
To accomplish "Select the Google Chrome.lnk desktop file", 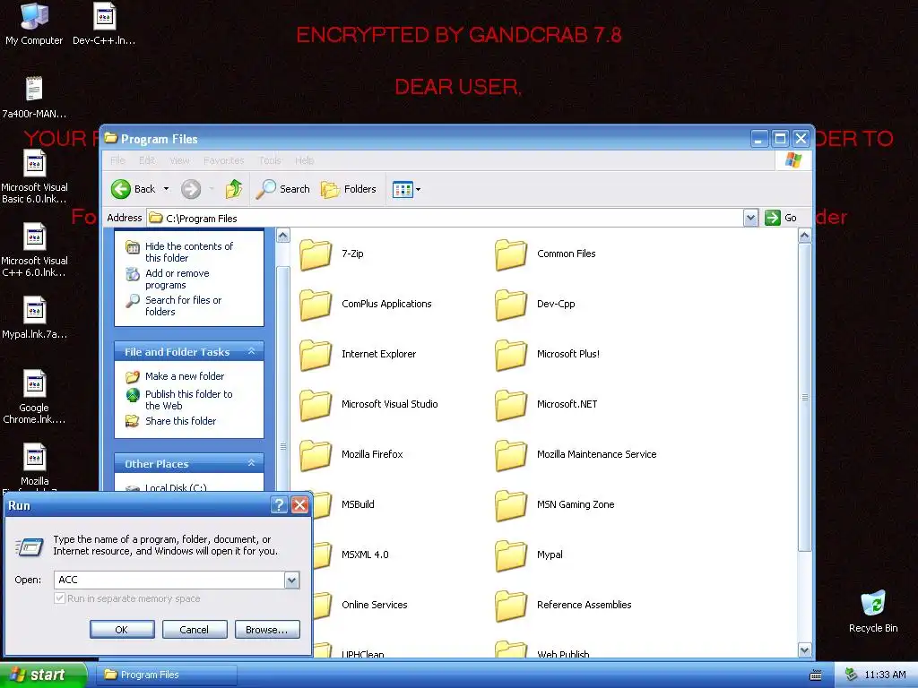I will click(x=34, y=397).
